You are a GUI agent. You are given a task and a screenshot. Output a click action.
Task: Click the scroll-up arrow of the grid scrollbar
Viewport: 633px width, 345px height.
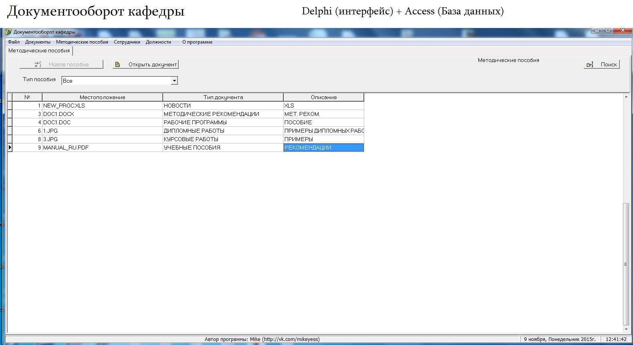[x=626, y=97]
